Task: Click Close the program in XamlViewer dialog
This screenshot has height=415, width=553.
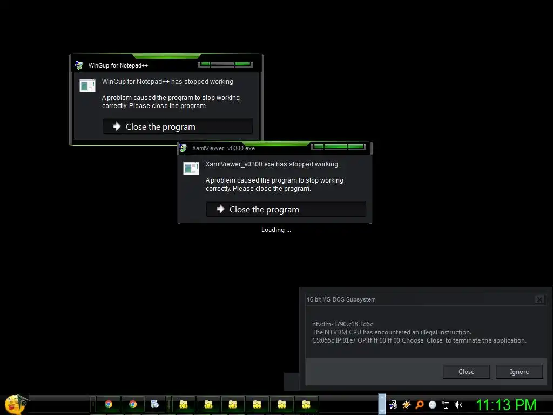Action: (286, 209)
